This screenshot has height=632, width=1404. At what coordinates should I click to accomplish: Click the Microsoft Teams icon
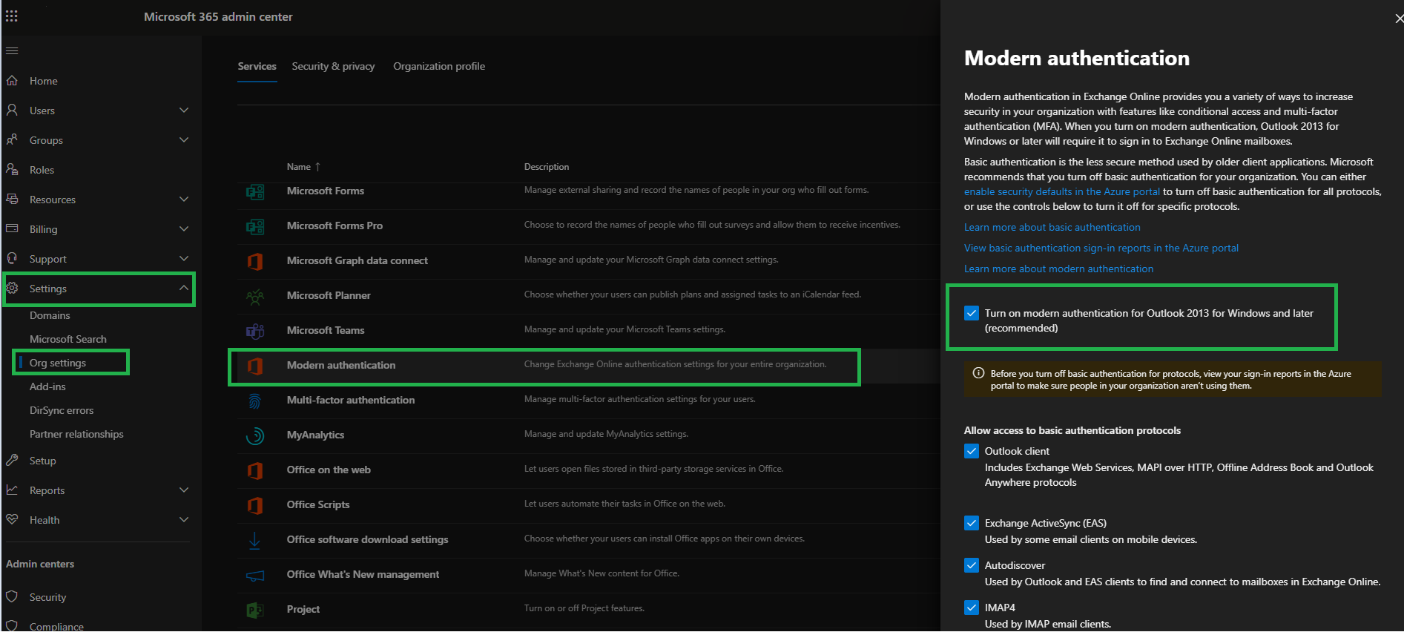pyautogui.click(x=255, y=331)
